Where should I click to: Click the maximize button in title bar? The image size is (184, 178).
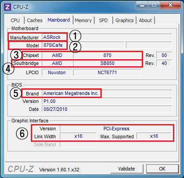pyautogui.click(x=154, y=5)
